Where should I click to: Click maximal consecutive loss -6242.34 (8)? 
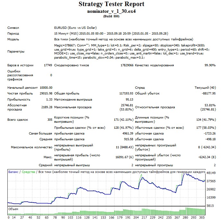[207, 157]
